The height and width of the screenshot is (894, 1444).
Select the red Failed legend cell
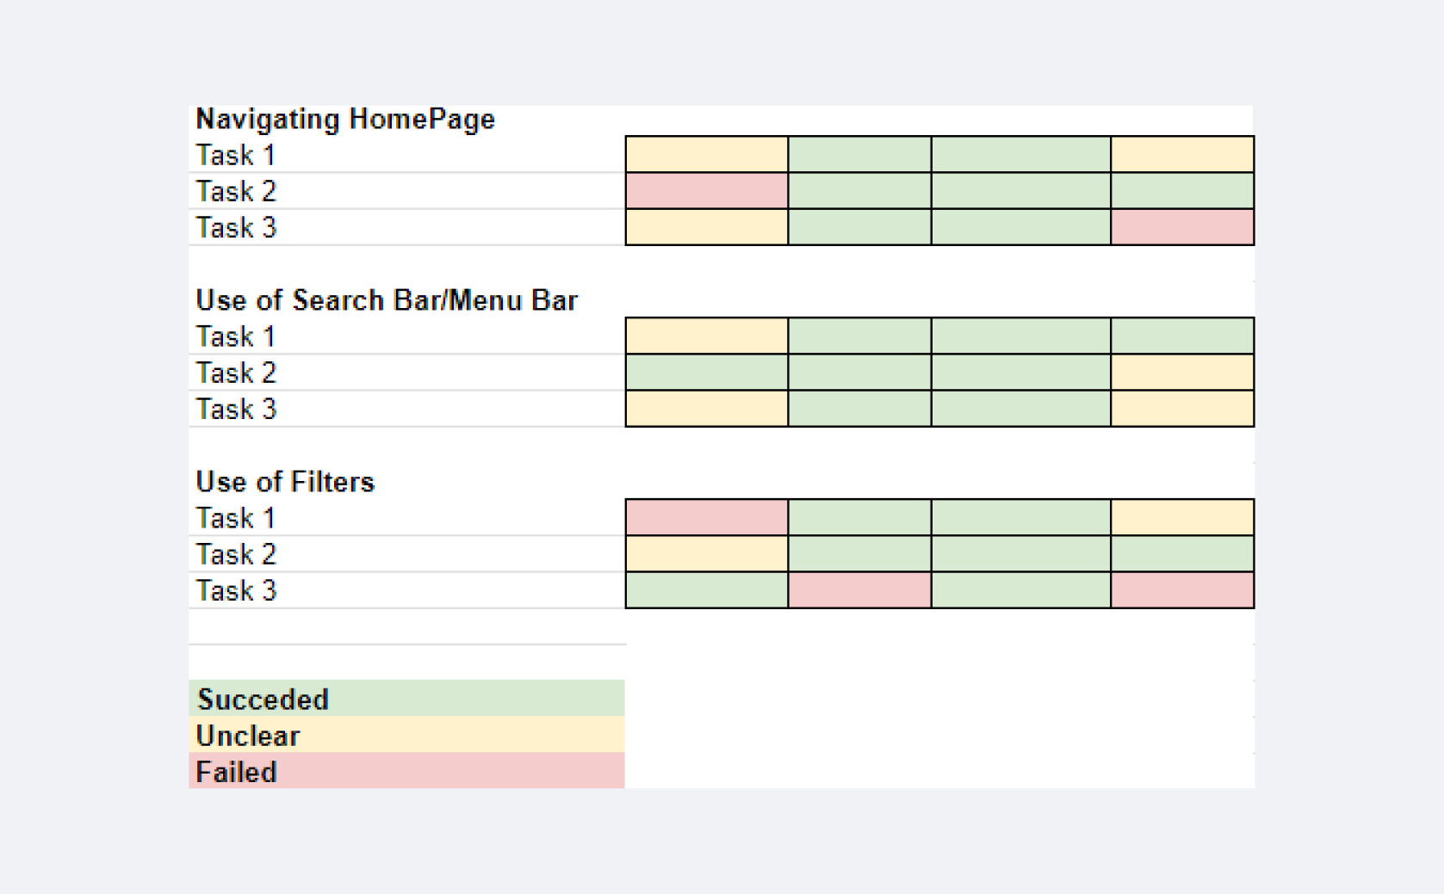(x=406, y=771)
